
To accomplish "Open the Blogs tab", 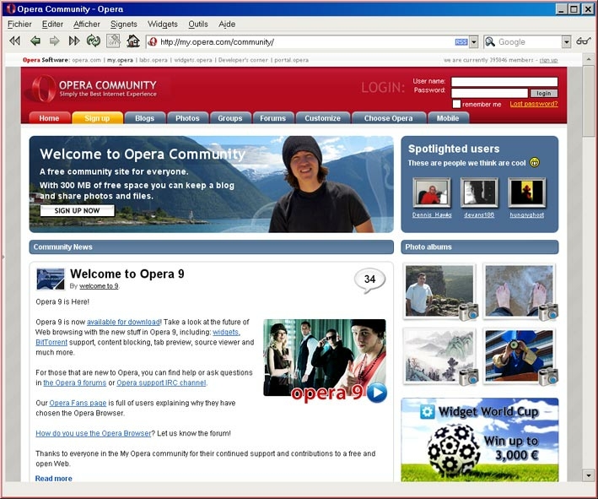I will [x=144, y=118].
